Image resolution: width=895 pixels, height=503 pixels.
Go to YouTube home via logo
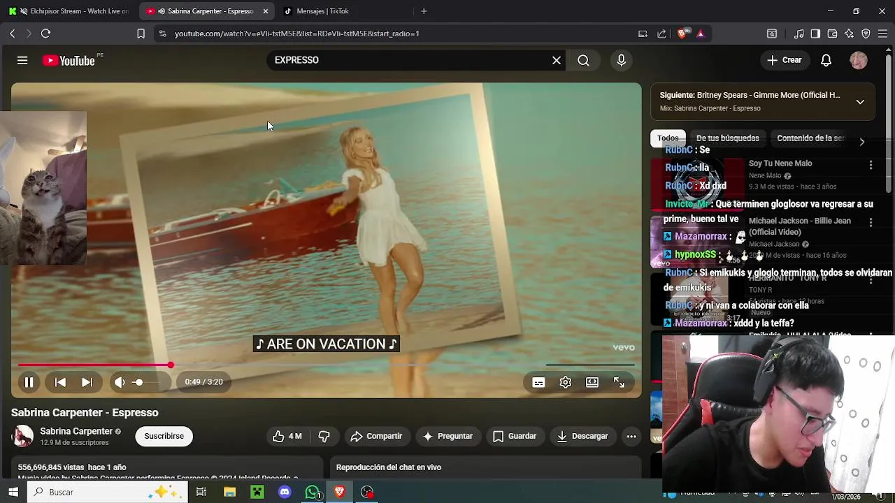click(69, 61)
